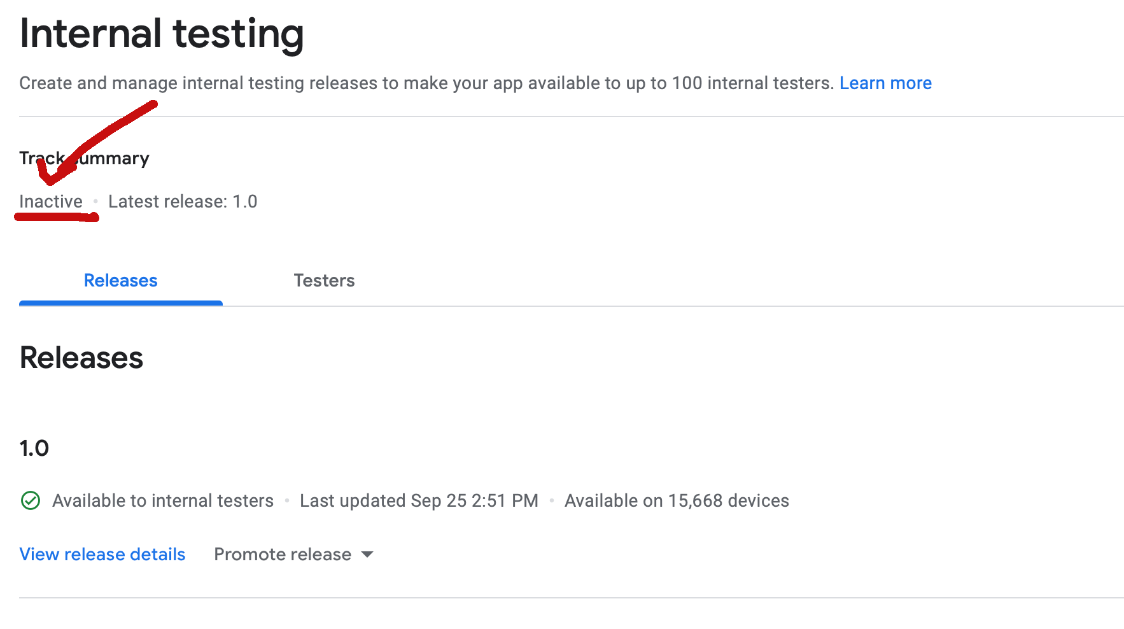Image resolution: width=1124 pixels, height=629 pixels.
Task: Click the Internal testing page title
Action: pos(162,34)
